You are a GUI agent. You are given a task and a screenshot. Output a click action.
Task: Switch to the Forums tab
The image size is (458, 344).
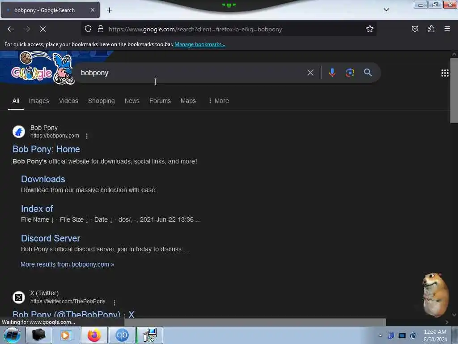[160, 101]
